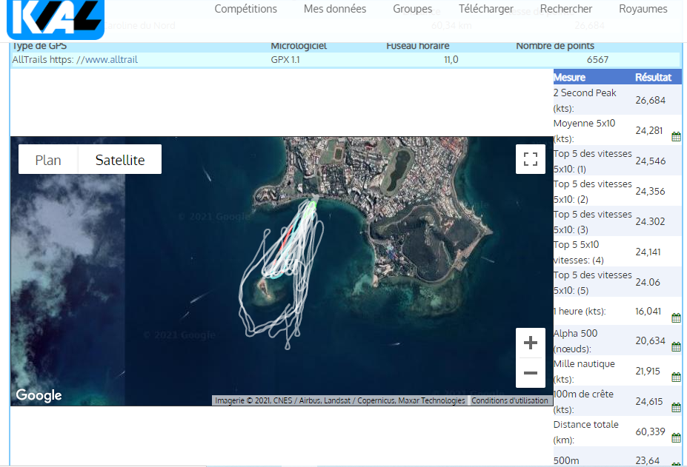Viewport: 687px width, 467px height.
Task: Click the Alpha 500 (nœuds) label
Action: point(575,341)
